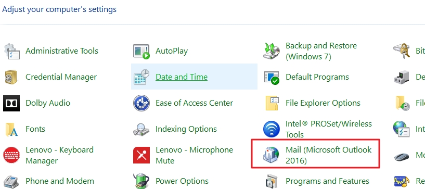Open Intel PROSet/Wireless Tools link
Viewport: 425px width, 189px height.
(329, 129)
